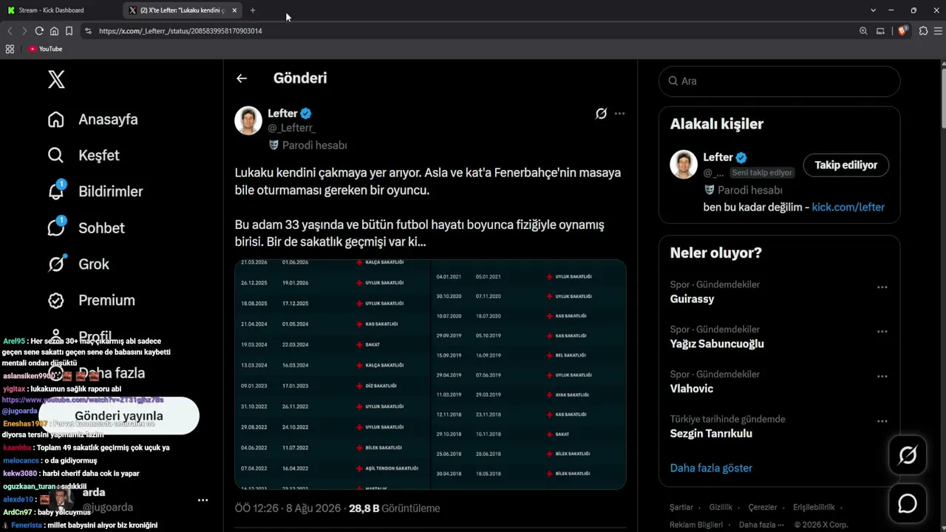Open the kick.com/lefter link
The height and width of the screenshot is (532, 946).
click(848, 208)
